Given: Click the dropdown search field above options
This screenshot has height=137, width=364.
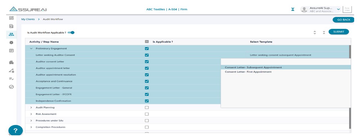Looking at the screenshot, I should pos(286,62).
